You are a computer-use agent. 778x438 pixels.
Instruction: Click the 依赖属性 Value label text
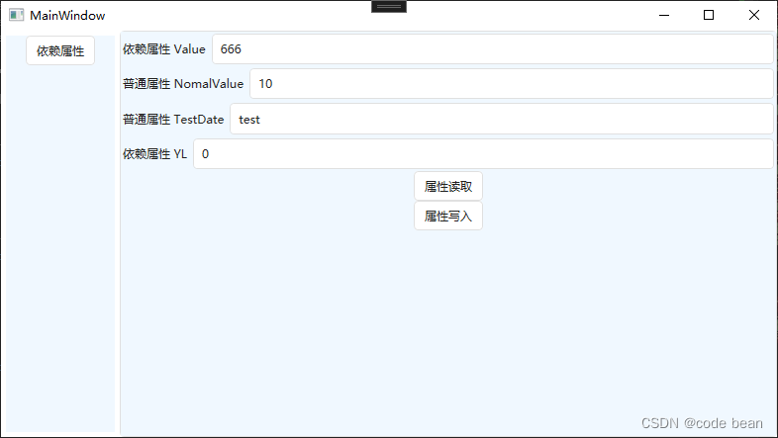(x=164, y=49)
